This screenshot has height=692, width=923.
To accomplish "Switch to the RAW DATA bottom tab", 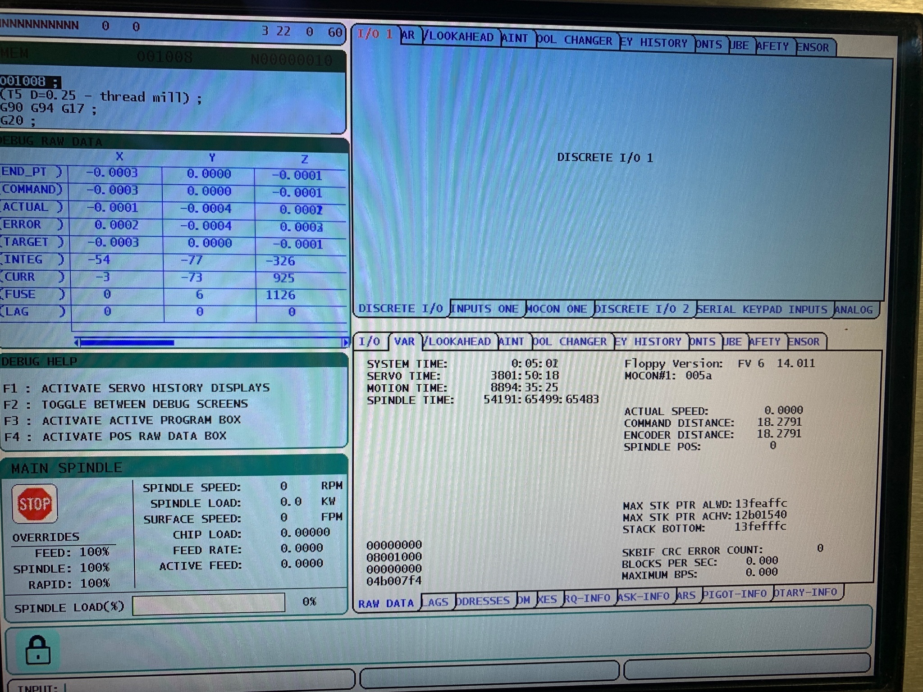I will [386, 603].
